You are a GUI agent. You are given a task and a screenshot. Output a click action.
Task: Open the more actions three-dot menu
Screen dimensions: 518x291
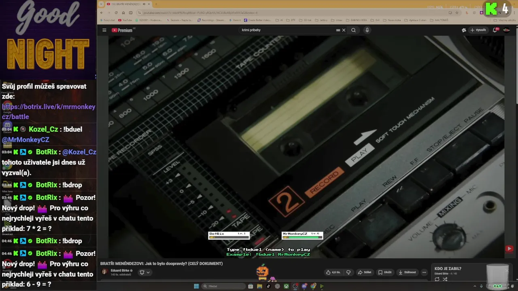424,272
